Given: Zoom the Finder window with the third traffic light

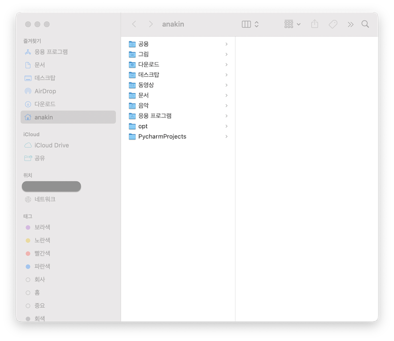Looking at the screenshot, I should coord(47,24).
